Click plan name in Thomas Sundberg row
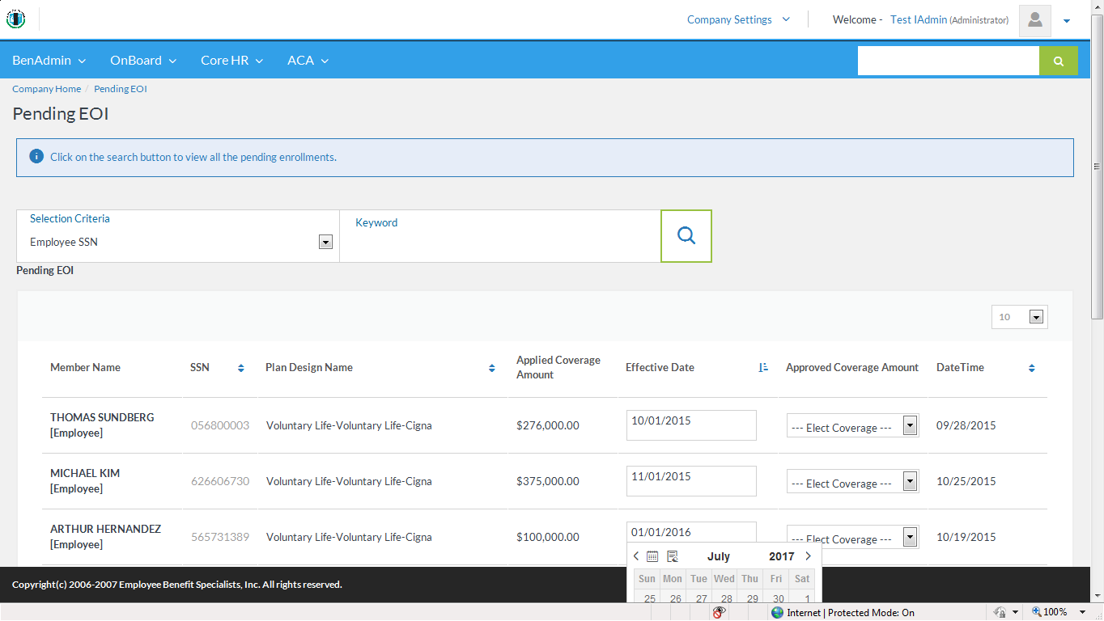Image resolution: width=1104 pixels, height=621 pixels. [349, 425]
